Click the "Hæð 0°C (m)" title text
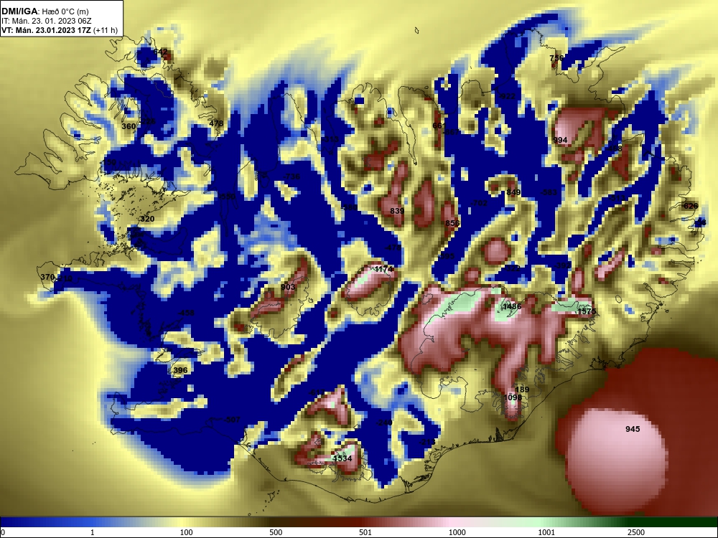 pyautogui.click(x=65, y=11)
